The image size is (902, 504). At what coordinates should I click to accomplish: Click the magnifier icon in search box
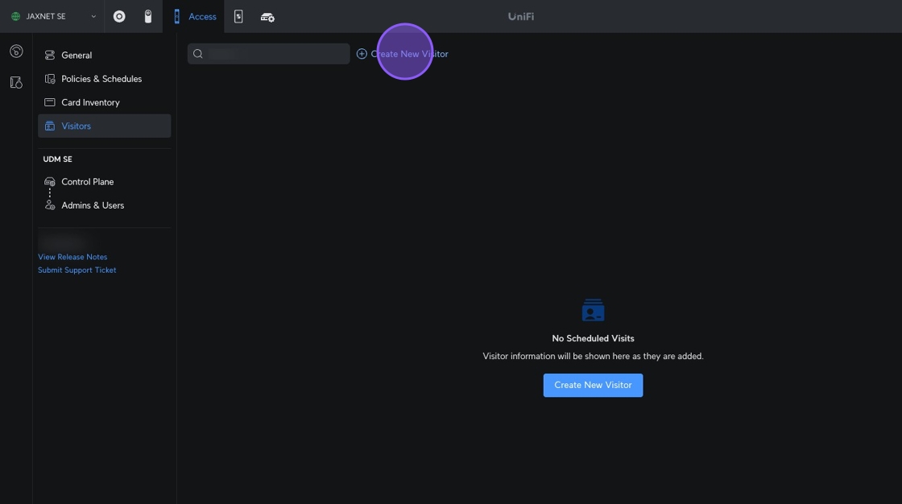pos(198,54)
